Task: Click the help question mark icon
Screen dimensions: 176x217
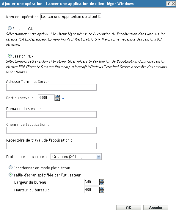Action: (x=169, y=4)
